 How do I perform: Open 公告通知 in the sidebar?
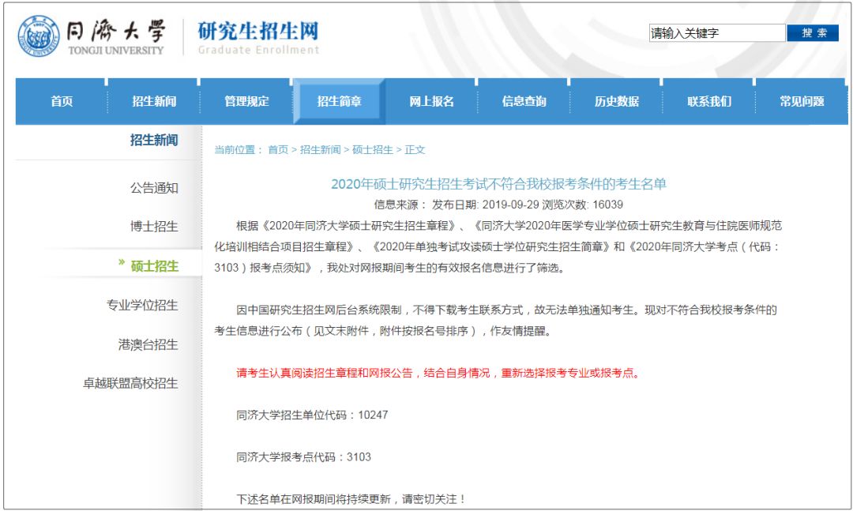[x=154, y=188]
